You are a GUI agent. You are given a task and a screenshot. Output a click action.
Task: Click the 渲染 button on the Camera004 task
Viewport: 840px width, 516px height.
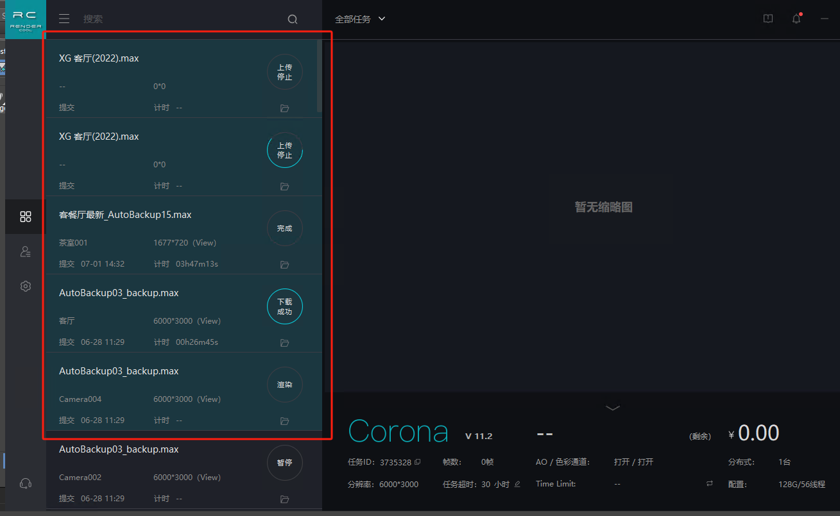click(284, 385)
